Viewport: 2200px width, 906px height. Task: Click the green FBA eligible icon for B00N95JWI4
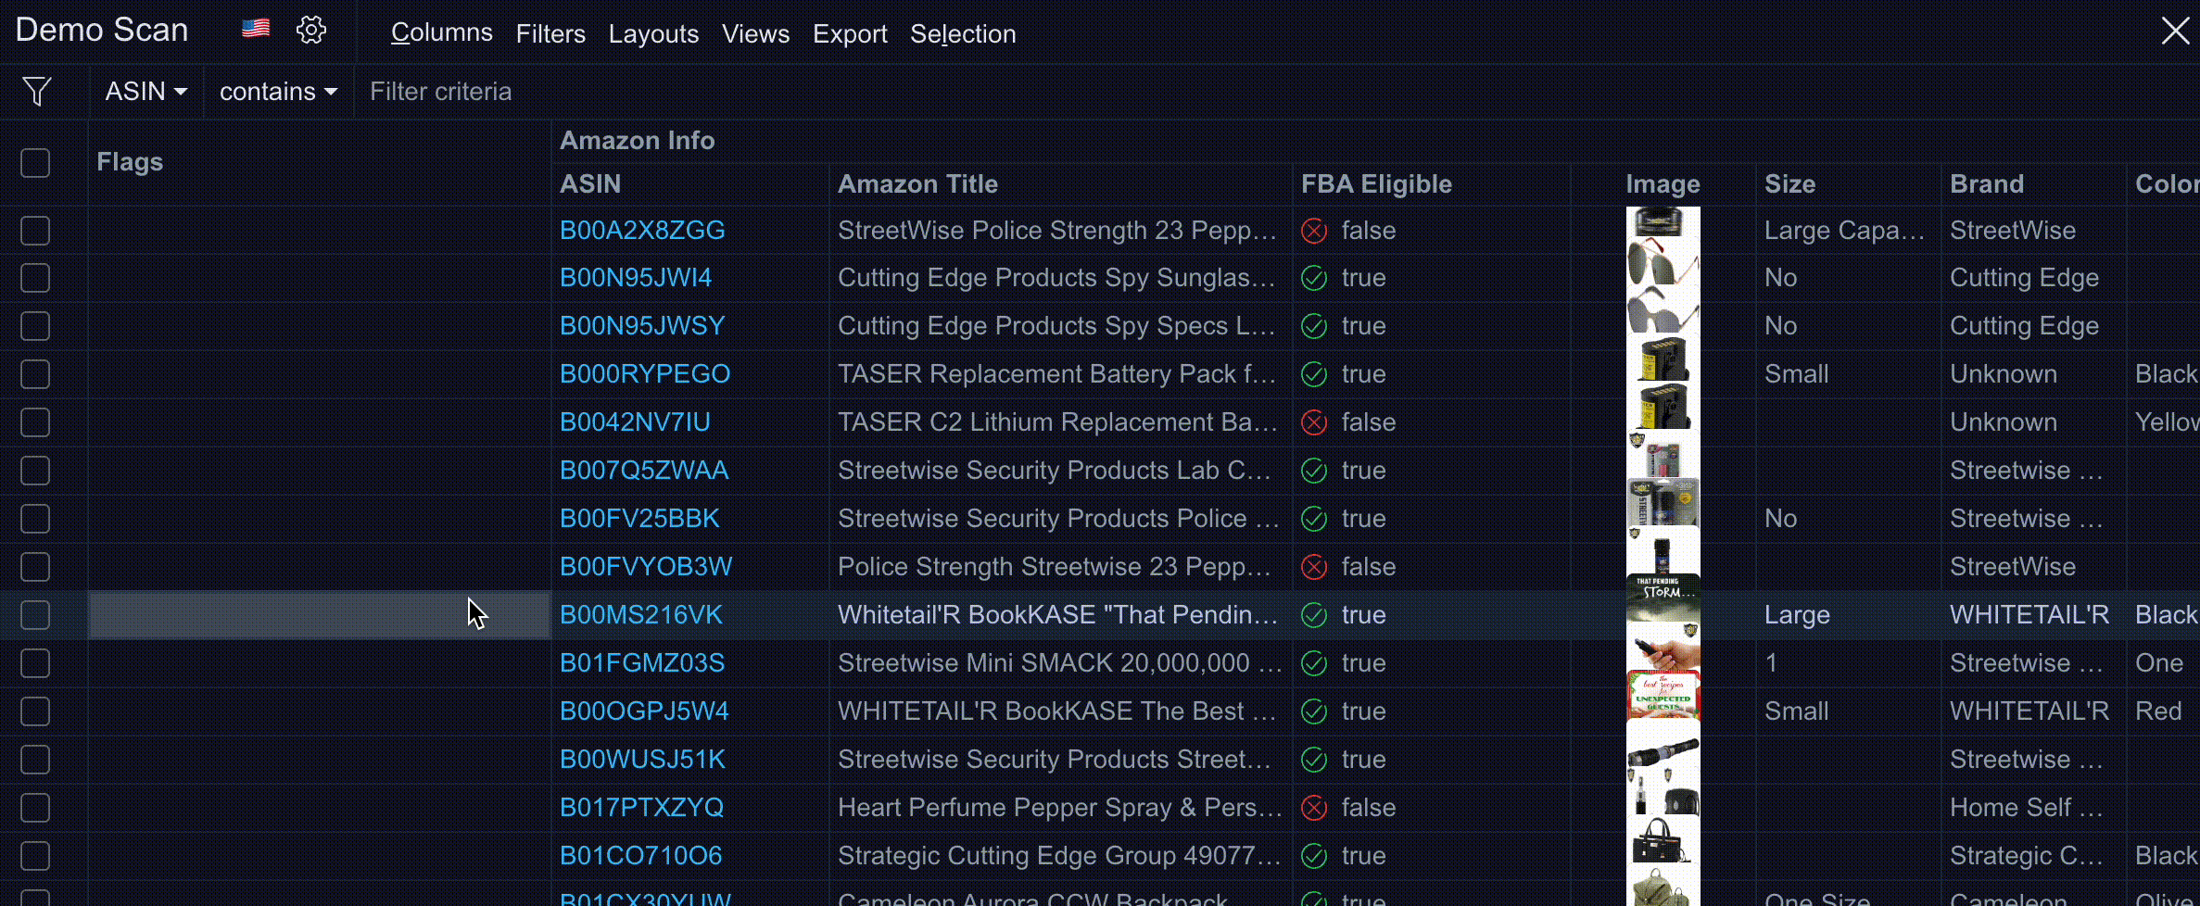pos(1314,278)
